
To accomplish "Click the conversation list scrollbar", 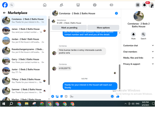I will pyautogui.click(x=49, y=52).
